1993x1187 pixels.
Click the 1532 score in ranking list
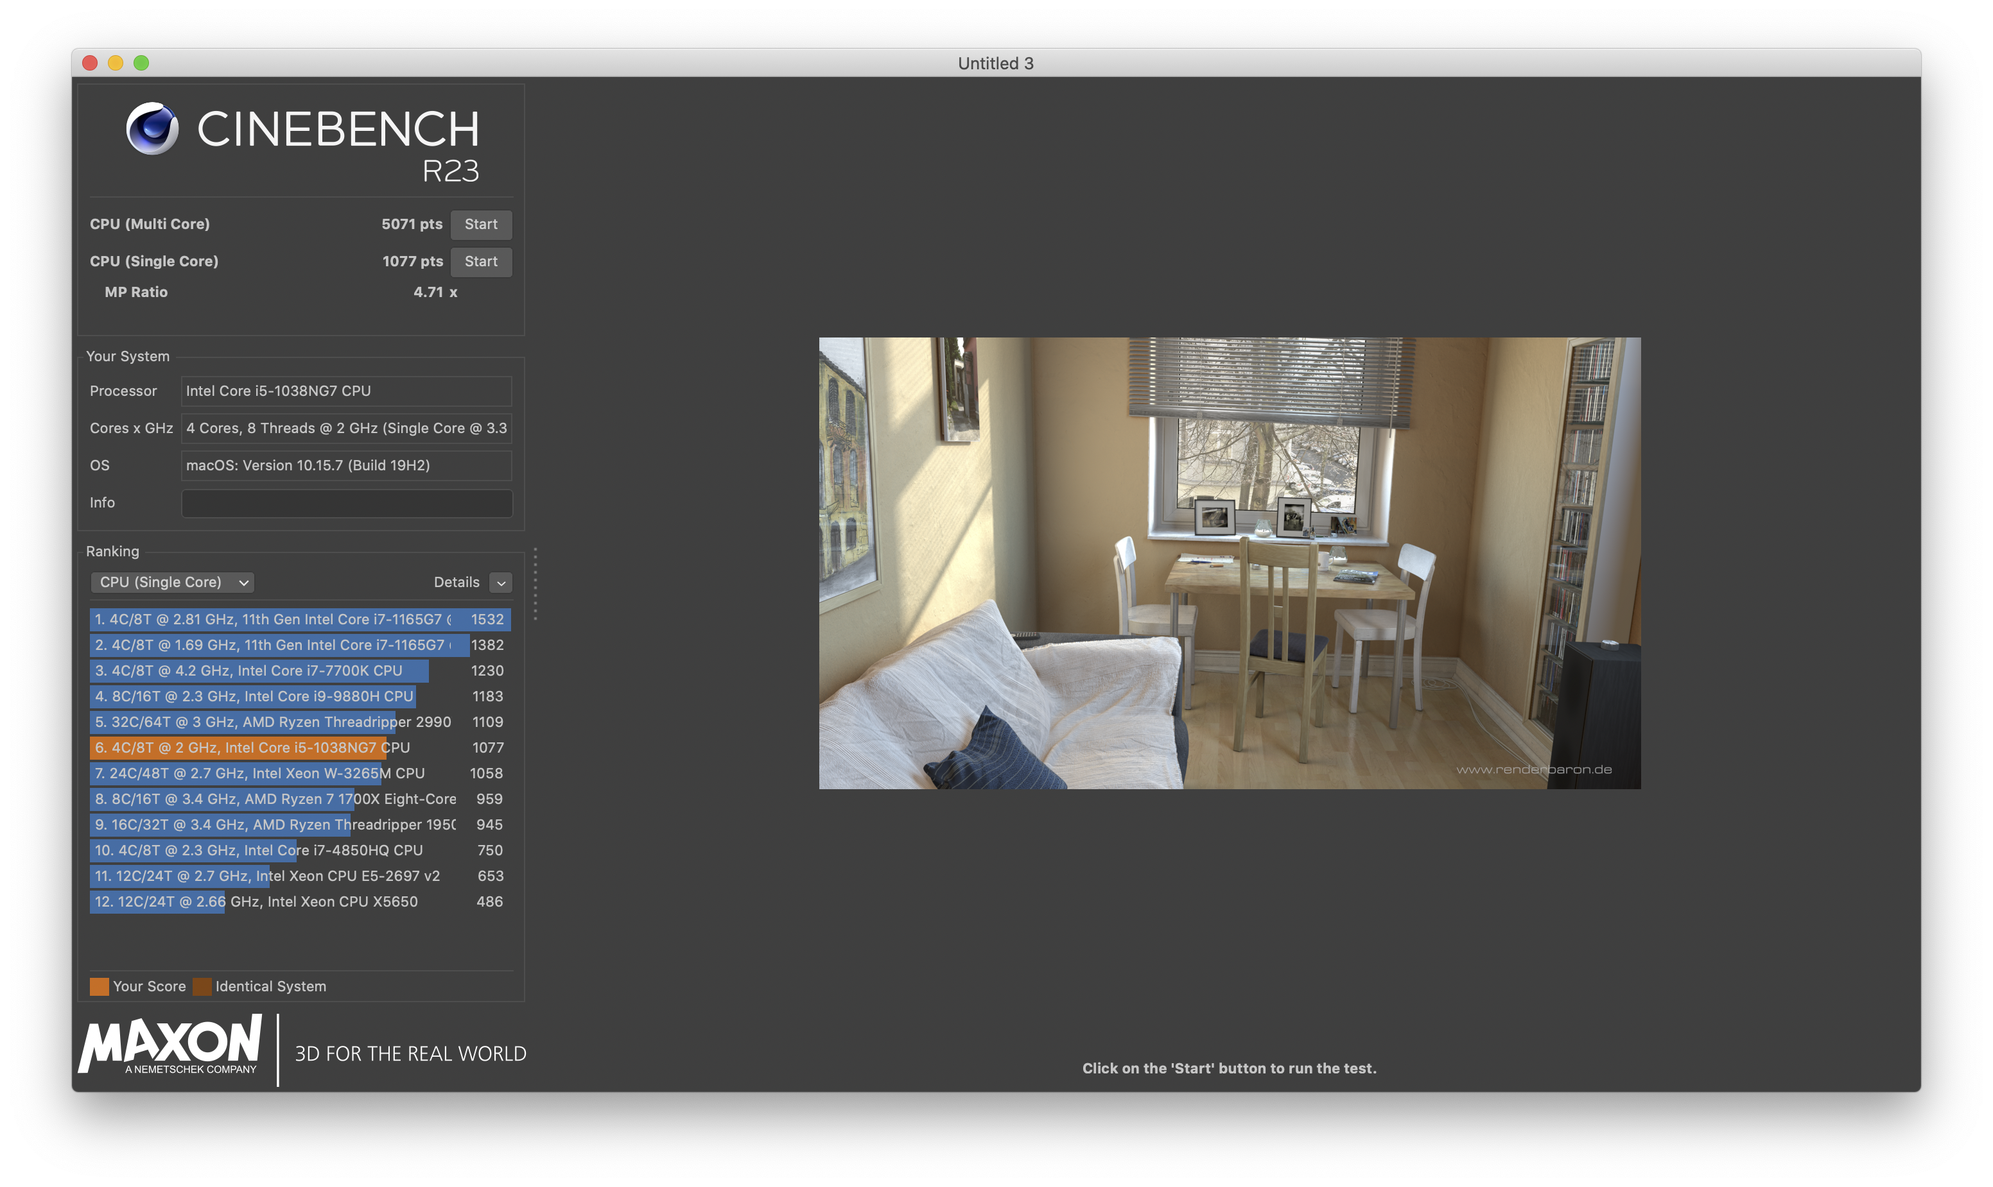pos(487,620)
